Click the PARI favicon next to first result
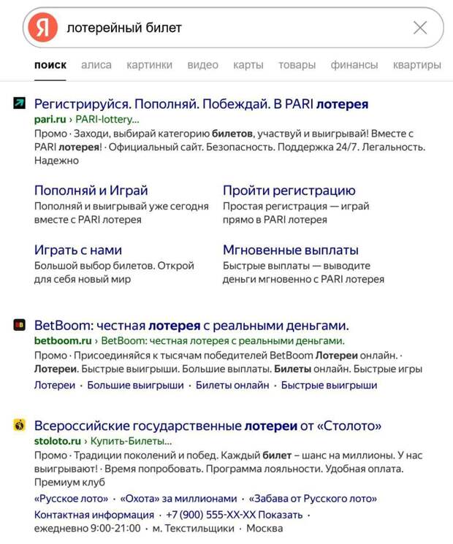The width and height of the screenshot is (453, 544). (x=20, y=103)
